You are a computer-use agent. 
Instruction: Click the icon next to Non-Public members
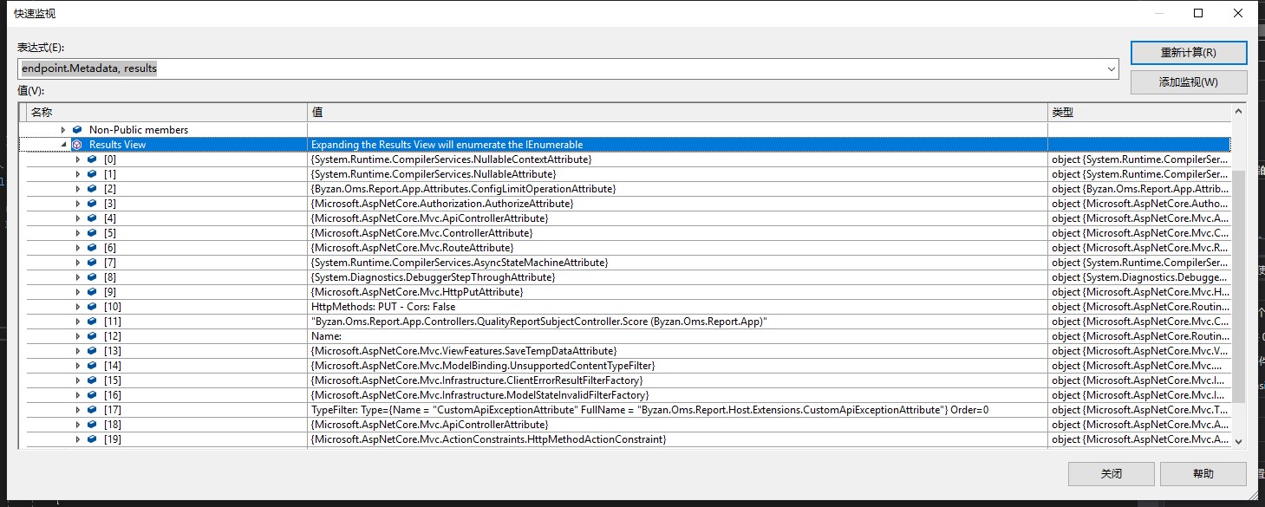click(x=77, y=129)
